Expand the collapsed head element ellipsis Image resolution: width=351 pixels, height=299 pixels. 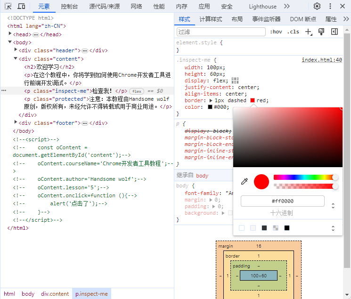coord(36,35)
